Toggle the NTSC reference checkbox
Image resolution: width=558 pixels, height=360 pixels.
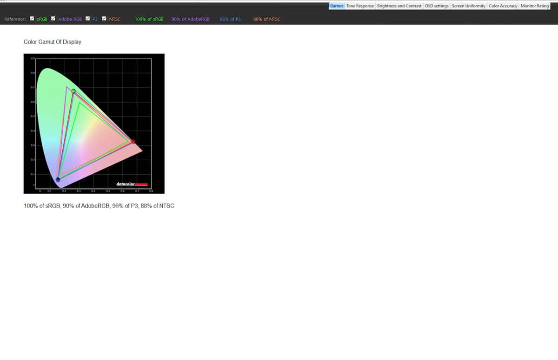104,19
